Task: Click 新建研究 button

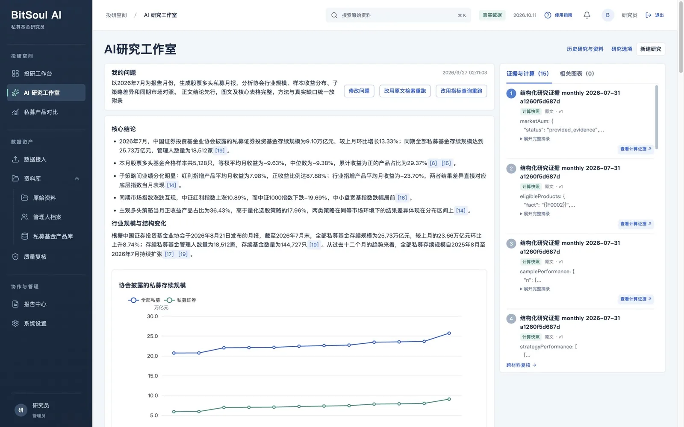Action: click(651, 49)
